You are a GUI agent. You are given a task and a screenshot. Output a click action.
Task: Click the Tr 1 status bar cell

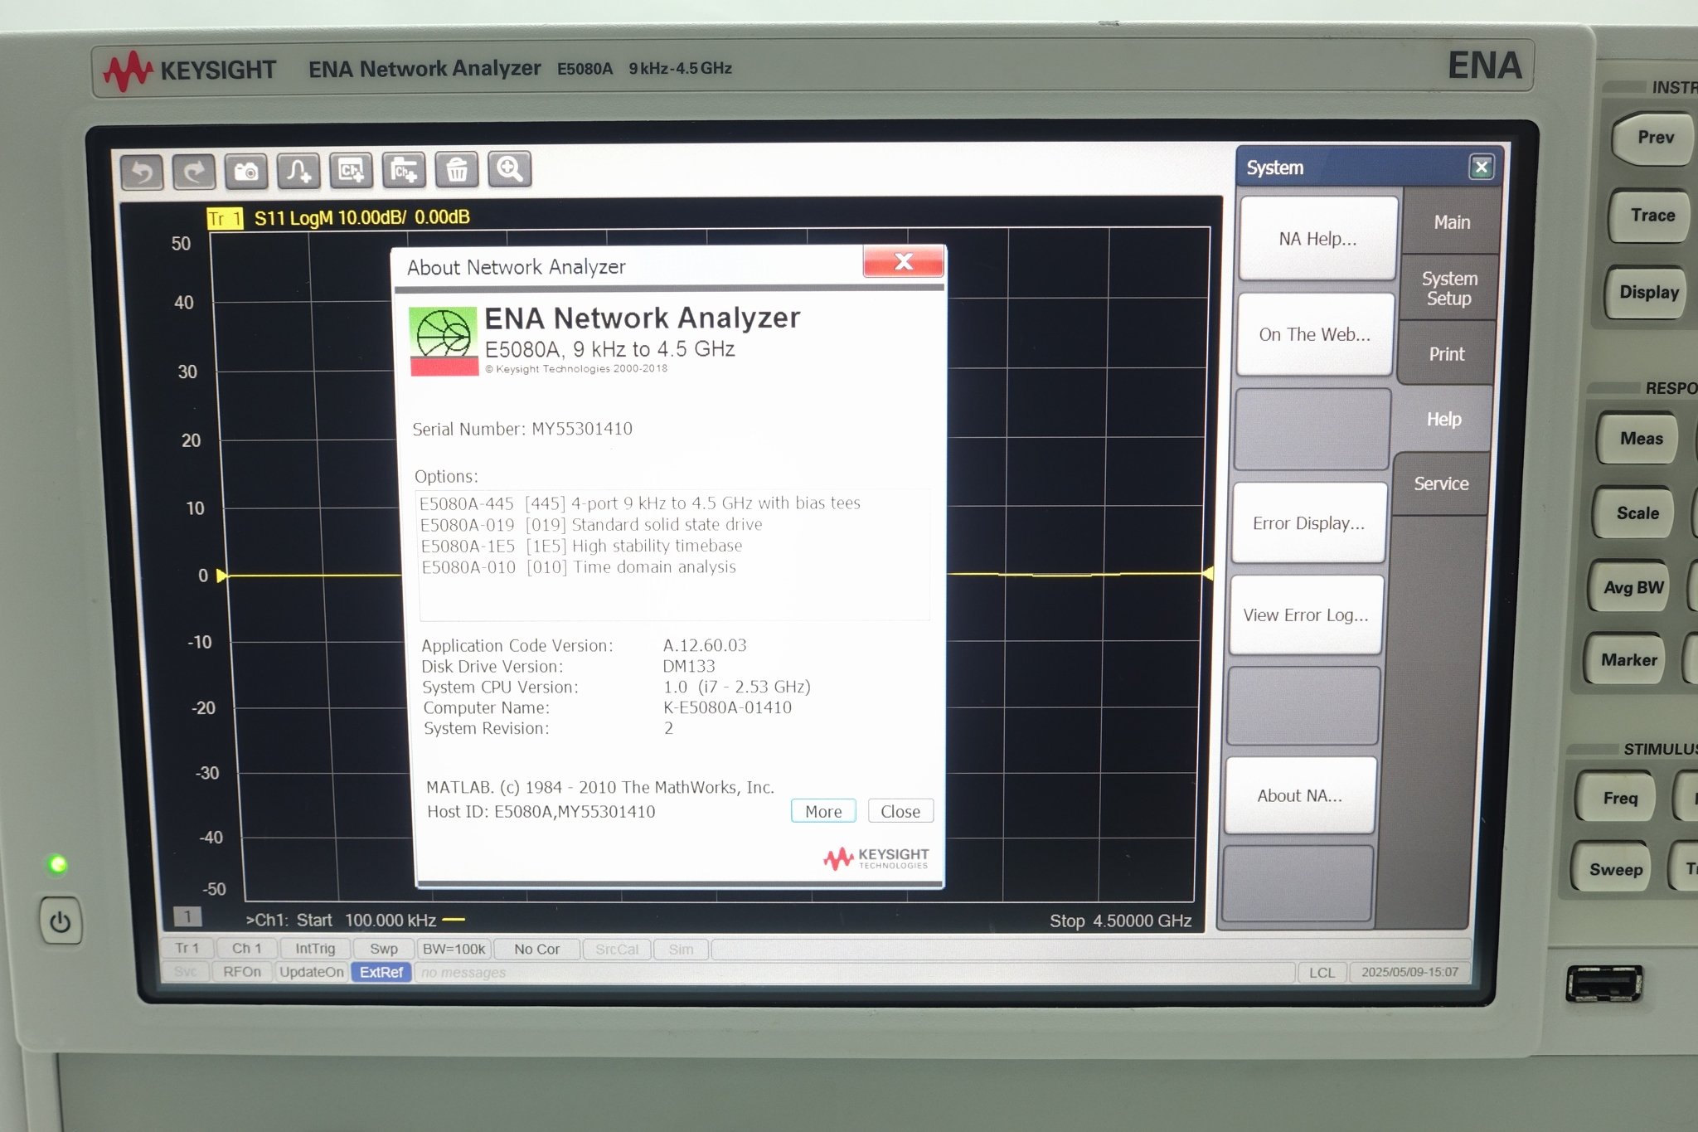click(187, 948)
